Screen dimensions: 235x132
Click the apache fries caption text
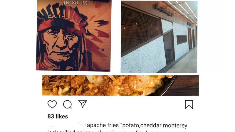pyautogui.click(x=137, y=125)
